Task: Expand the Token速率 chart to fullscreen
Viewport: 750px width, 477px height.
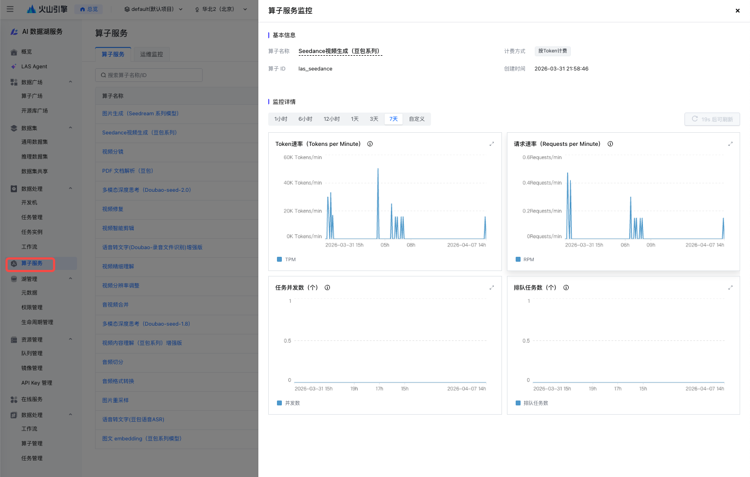Action: pyautogui.click(x=492, y=144)
